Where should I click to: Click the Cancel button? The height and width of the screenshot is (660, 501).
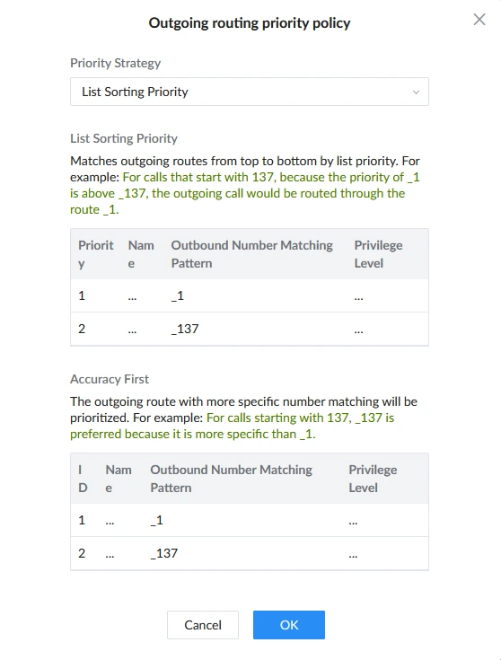click(203, 625)
